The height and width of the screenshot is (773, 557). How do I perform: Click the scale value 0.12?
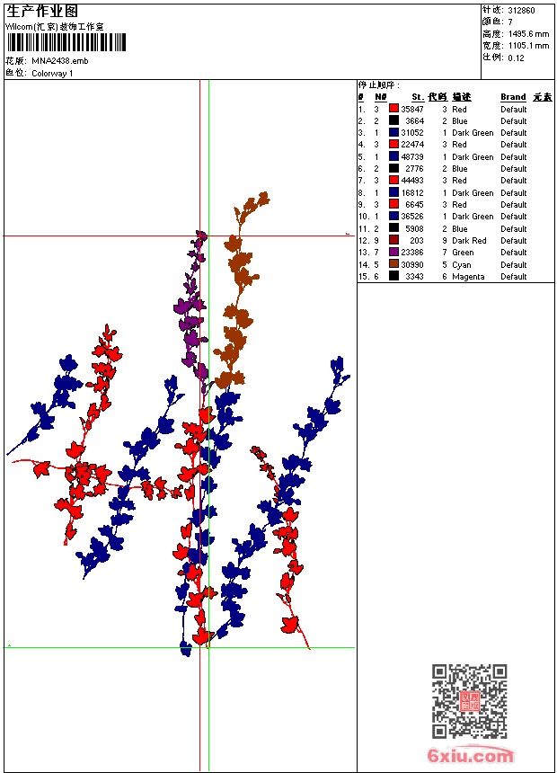coord(516,58)
